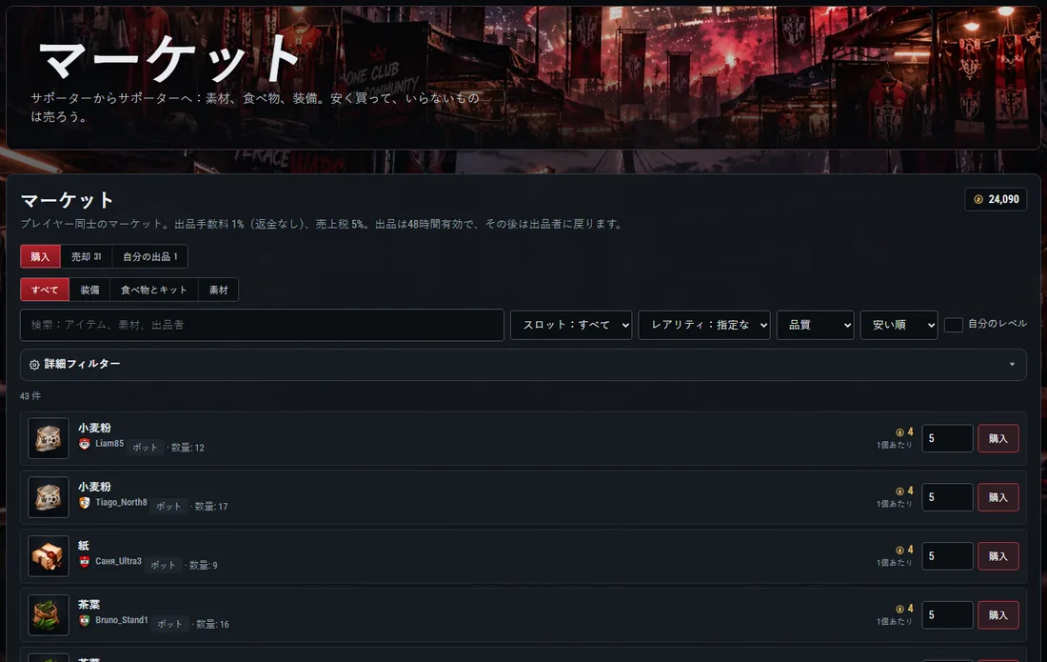Click the quantity field for 紙
This screenshot has height=662, width=1047.
tap(947, 555)
